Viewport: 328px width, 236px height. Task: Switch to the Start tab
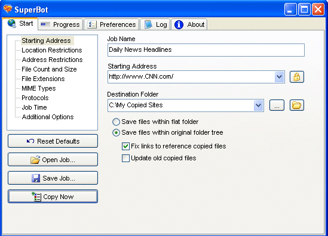pos(20,24)
